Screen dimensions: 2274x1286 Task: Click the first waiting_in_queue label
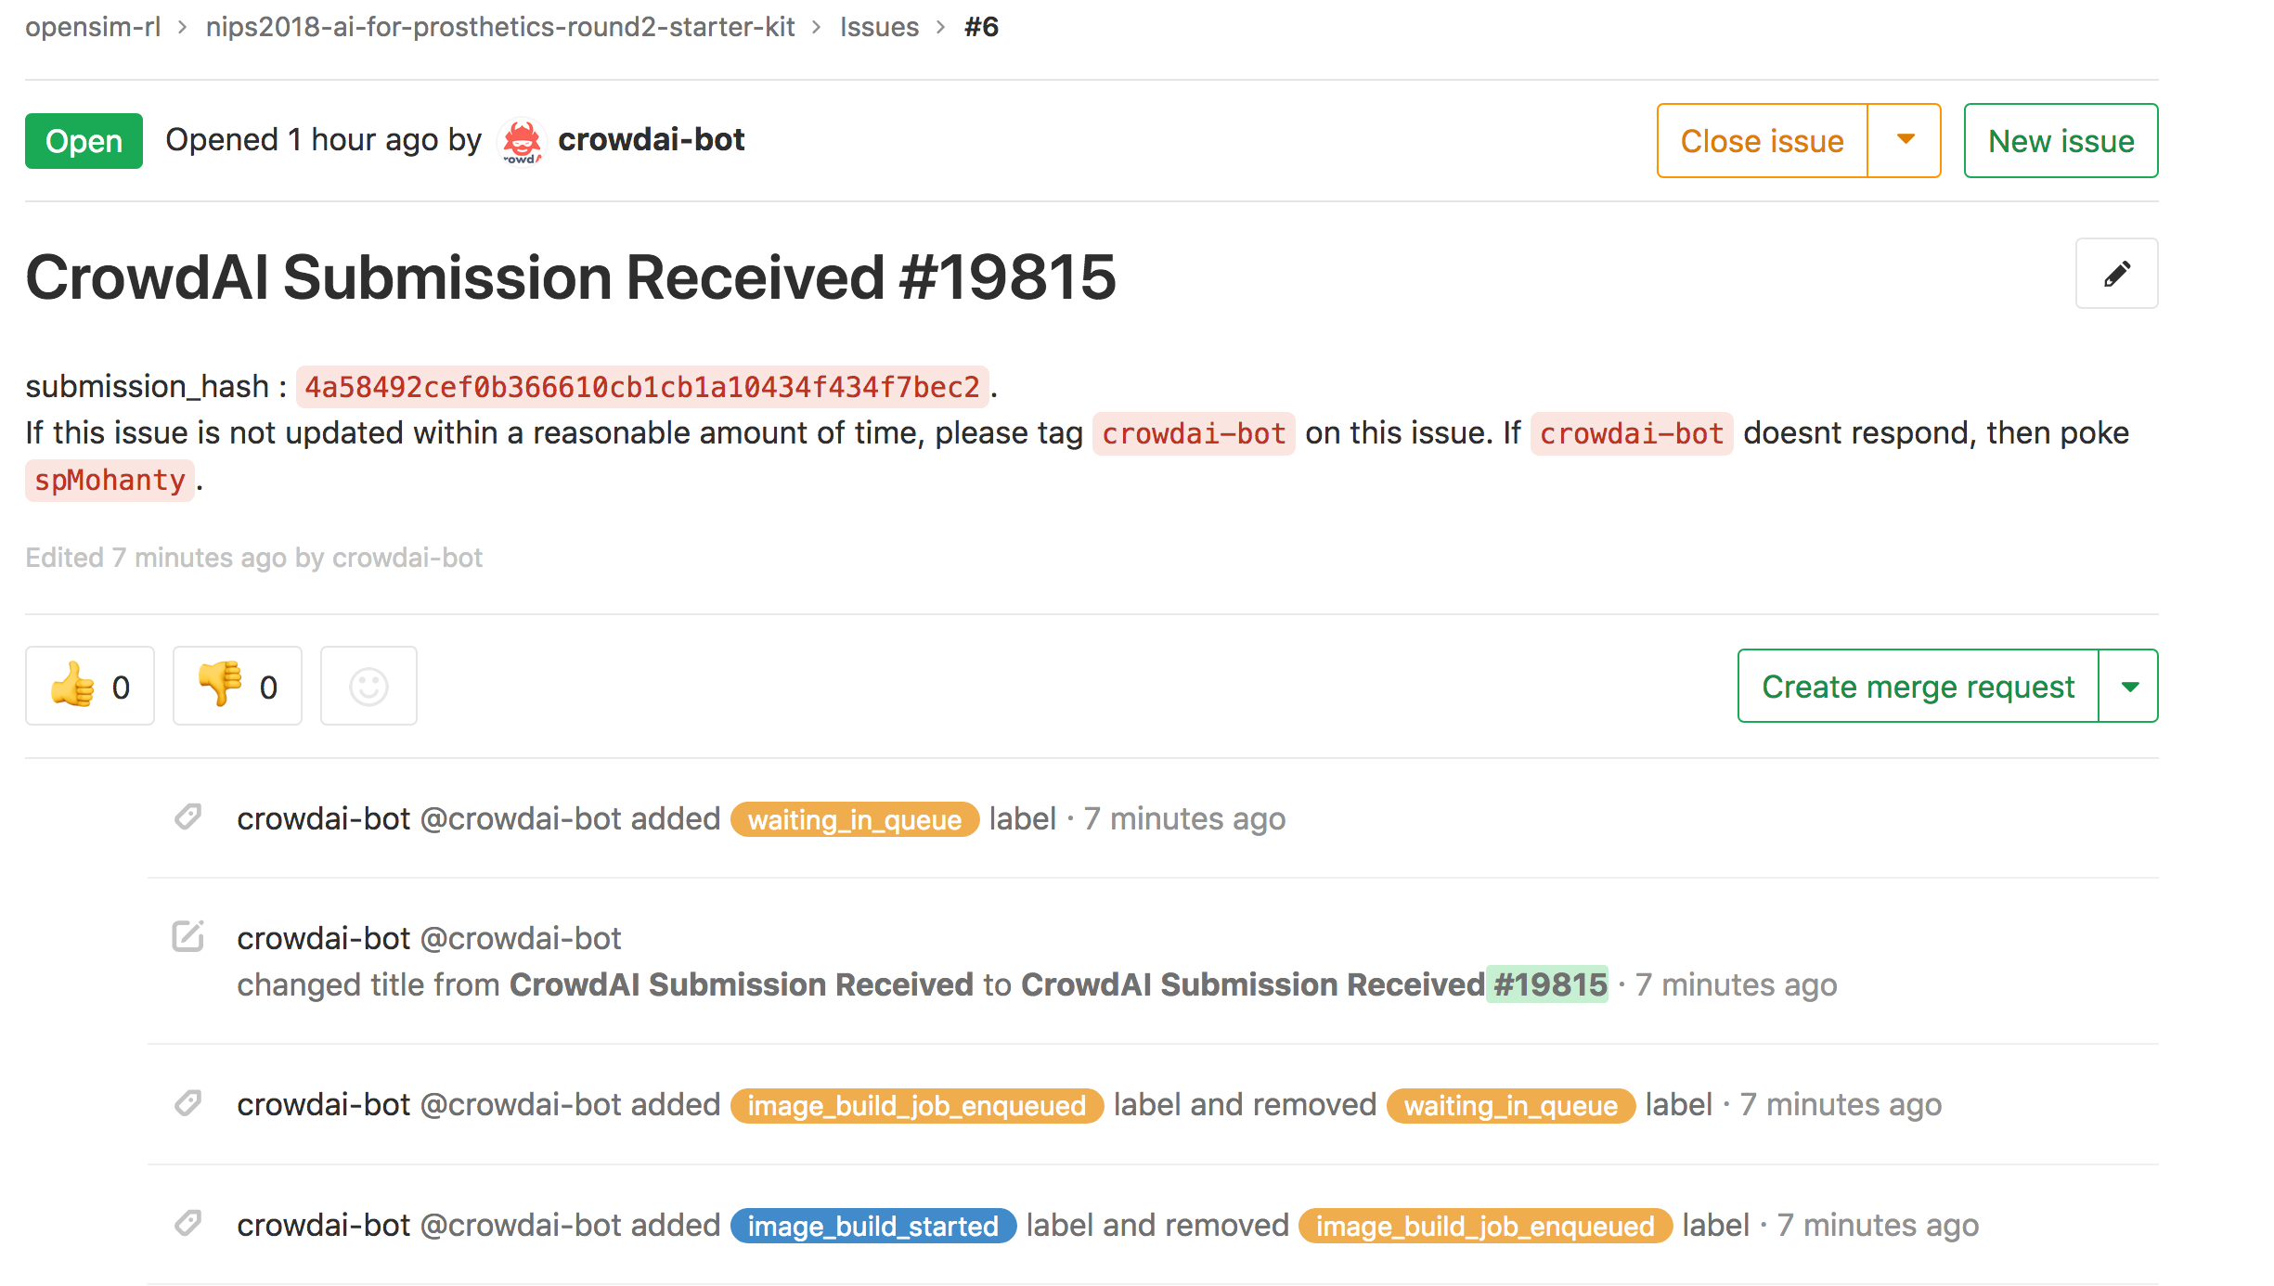[x=855, y=819]
